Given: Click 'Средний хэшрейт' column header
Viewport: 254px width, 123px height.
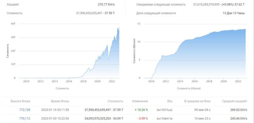Looking at the screenshot, I should coord(235,101).
